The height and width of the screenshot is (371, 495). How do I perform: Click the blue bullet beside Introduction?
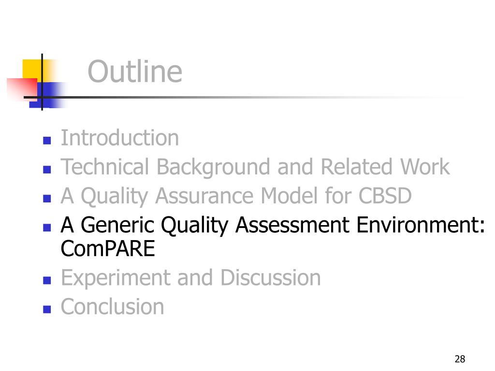47,141
